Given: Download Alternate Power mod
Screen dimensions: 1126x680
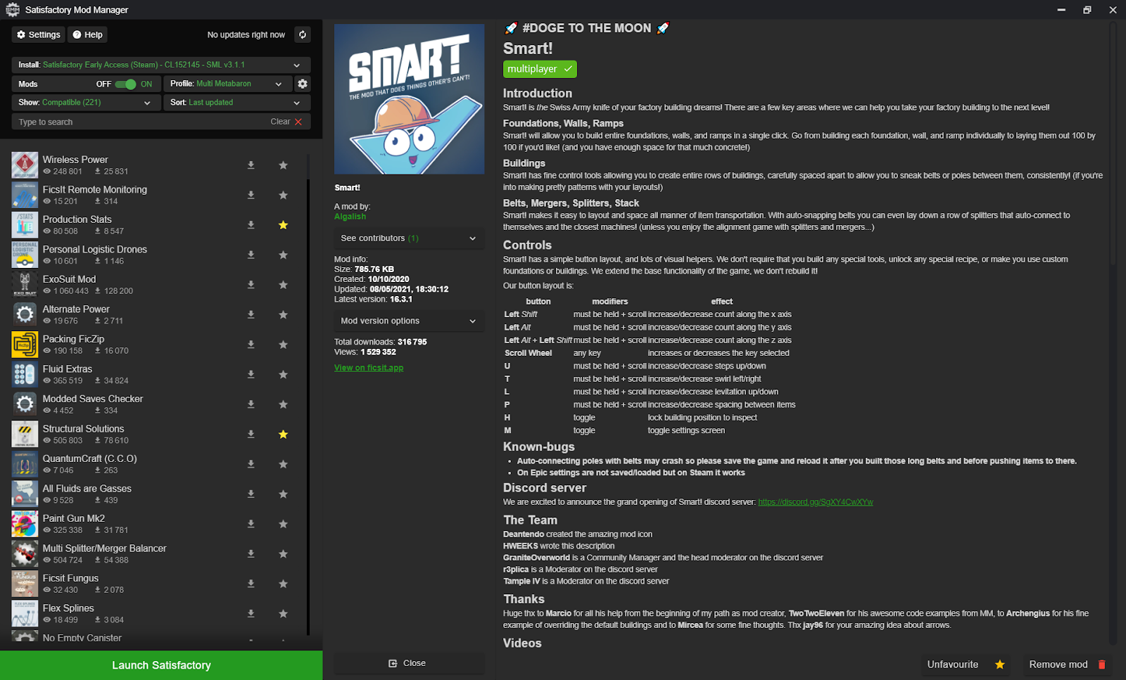Looking at the screenshot, I should point(251,314).
